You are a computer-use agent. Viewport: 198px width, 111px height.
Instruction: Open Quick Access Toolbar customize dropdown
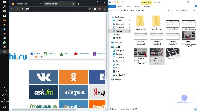point(121,2)
